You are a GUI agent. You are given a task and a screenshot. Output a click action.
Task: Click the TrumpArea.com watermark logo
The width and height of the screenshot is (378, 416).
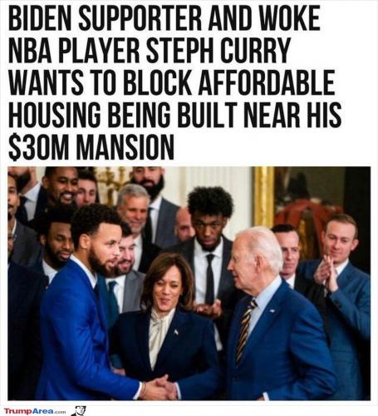(x=35, y=411)
